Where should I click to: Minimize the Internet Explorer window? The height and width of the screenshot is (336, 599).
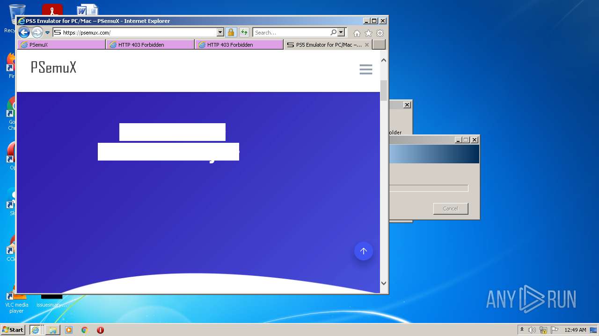tap(366, 21)
